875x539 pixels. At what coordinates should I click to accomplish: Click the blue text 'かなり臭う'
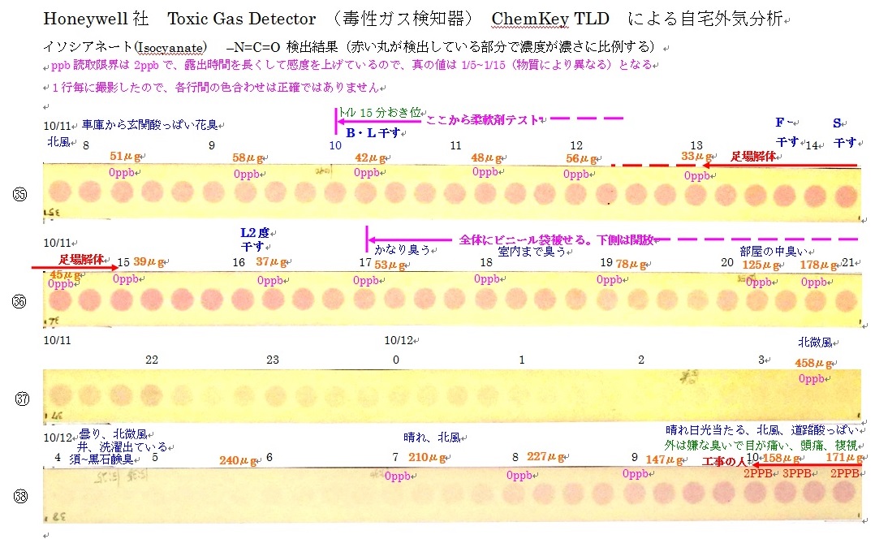(x=403, y=249)
